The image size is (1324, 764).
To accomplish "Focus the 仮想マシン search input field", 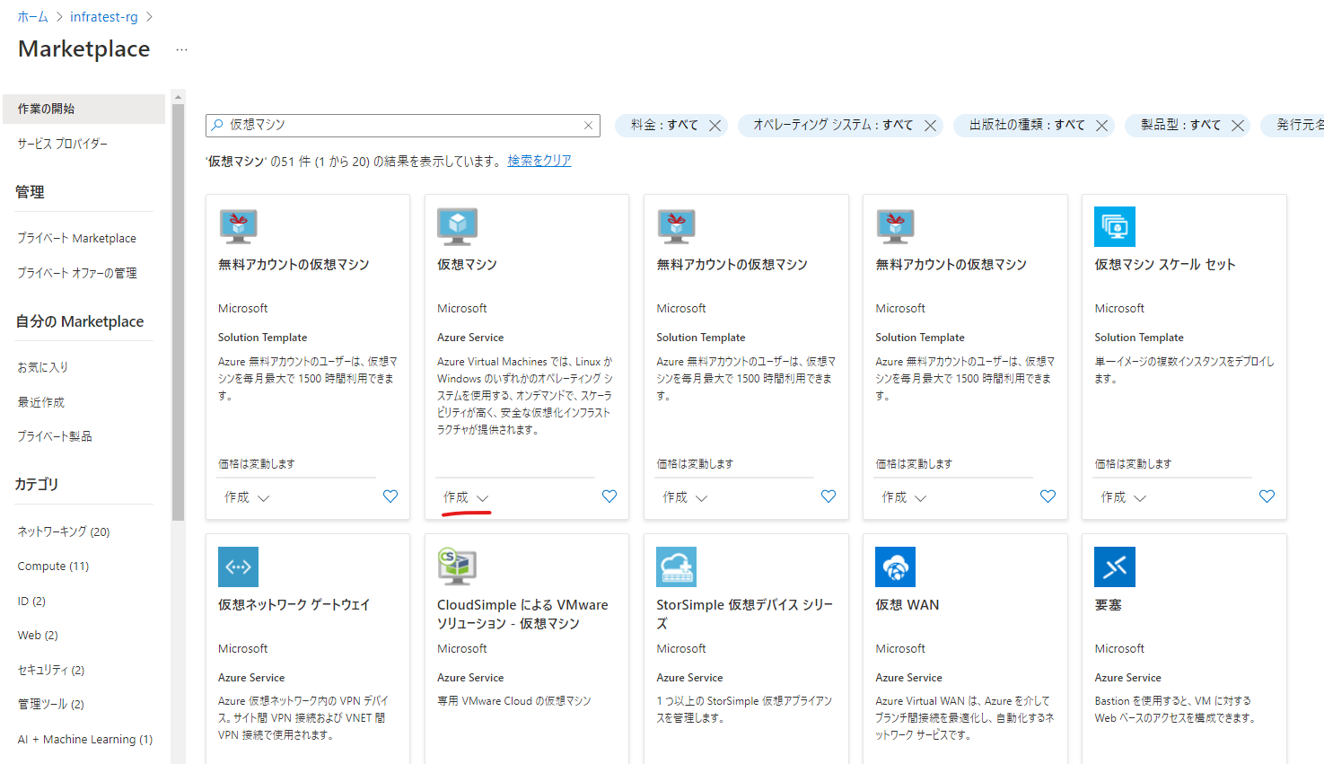I will click(x=402, y=126).
